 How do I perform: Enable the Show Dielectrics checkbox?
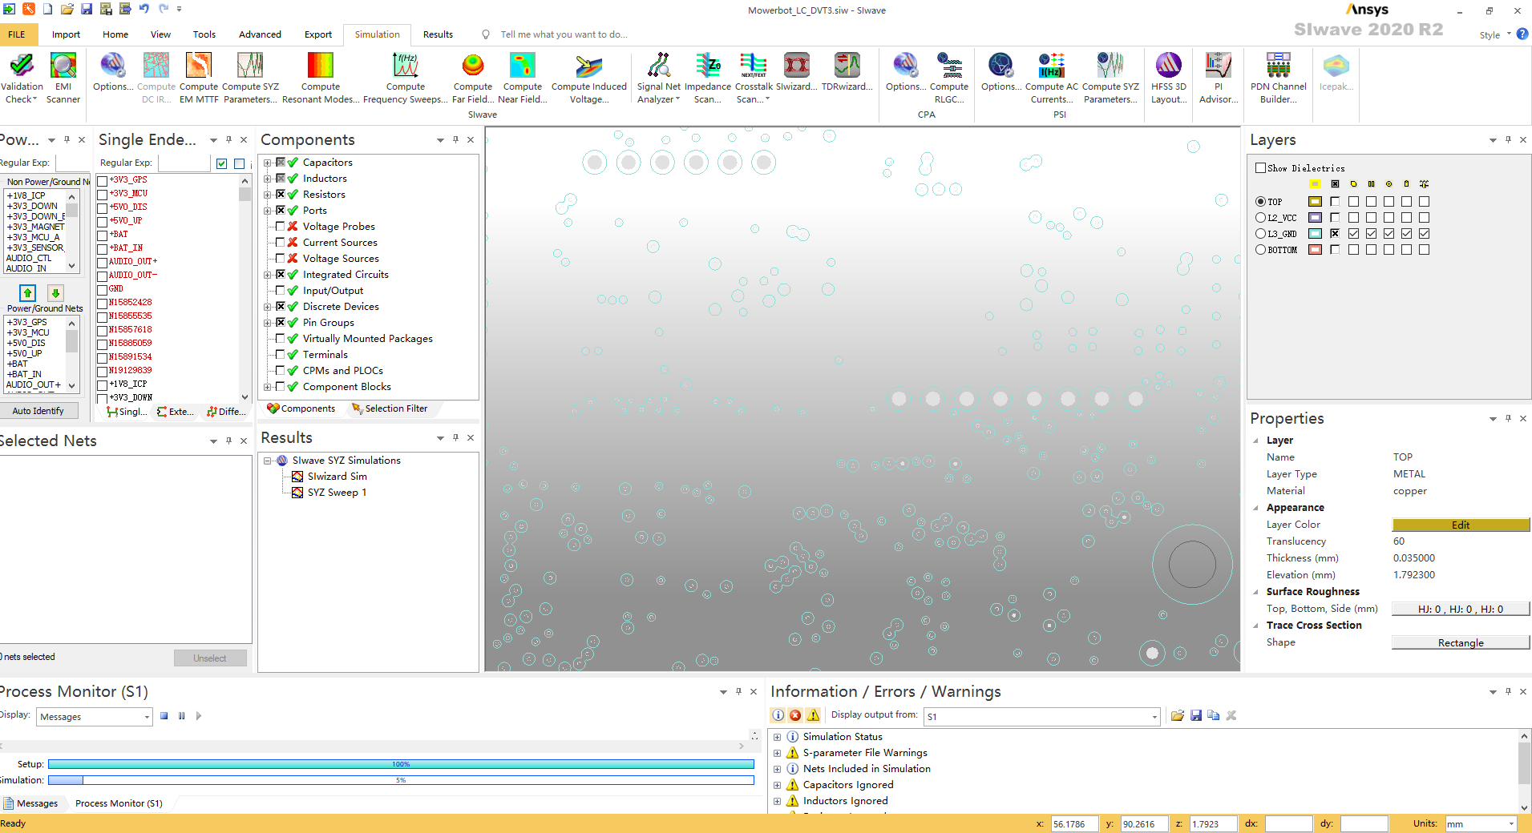coord(1261,167)
